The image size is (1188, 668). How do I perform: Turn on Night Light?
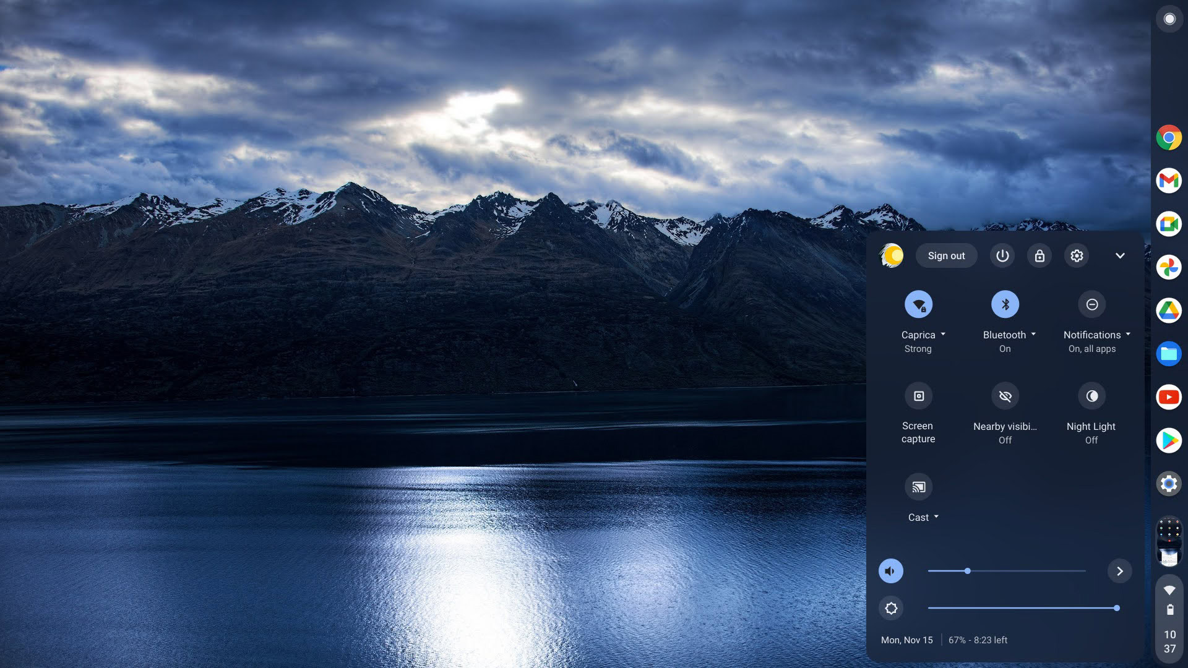click(x=1091, y=396)
